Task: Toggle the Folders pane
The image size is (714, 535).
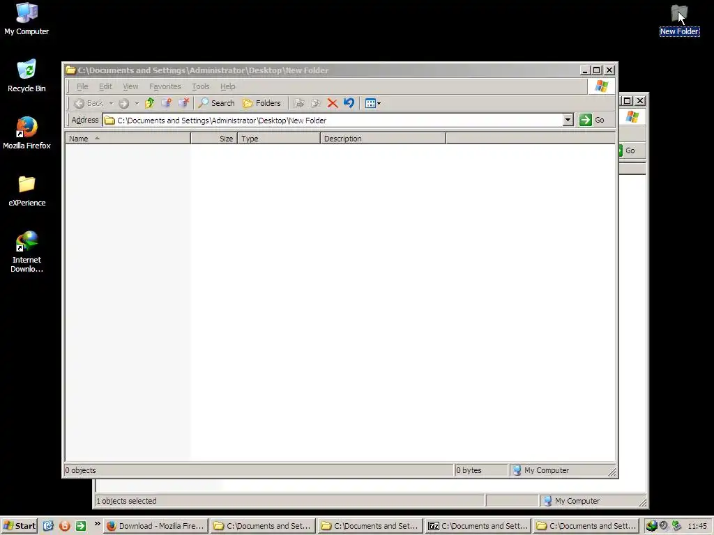Action: [x=261, y=103]
